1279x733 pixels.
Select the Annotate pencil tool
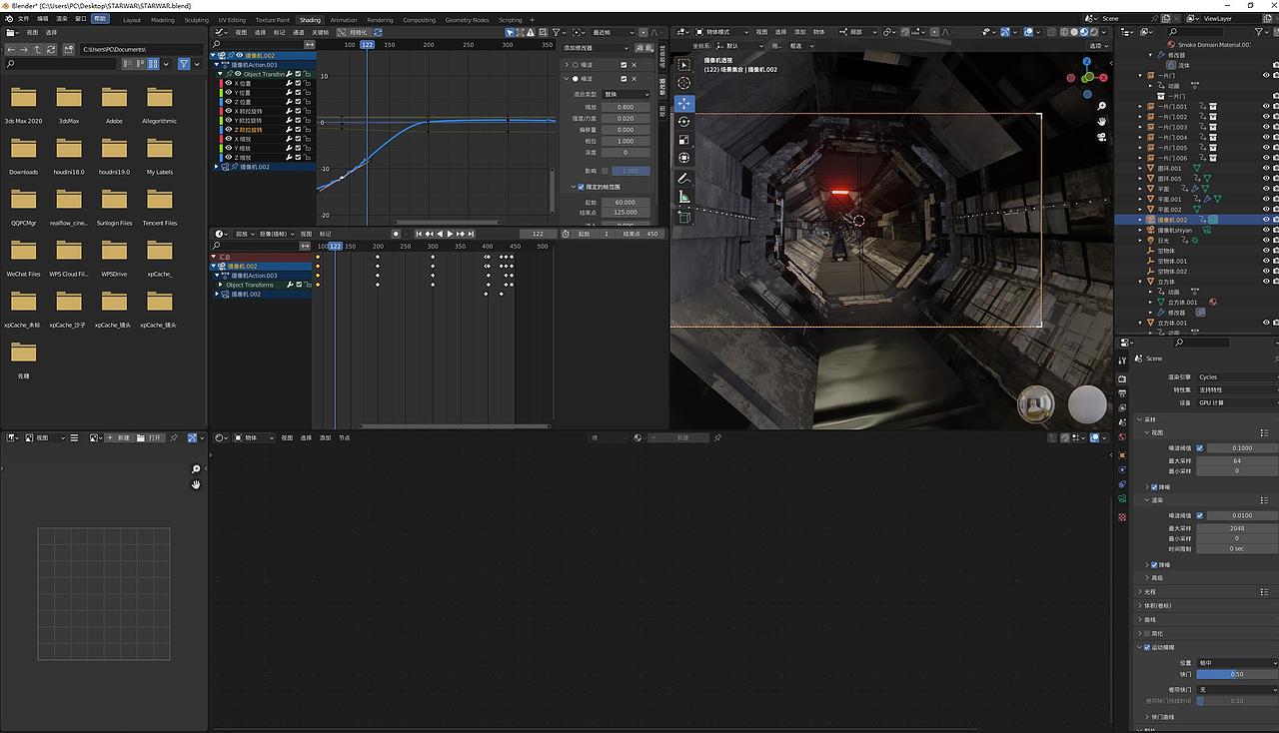[x=684, y=178]
